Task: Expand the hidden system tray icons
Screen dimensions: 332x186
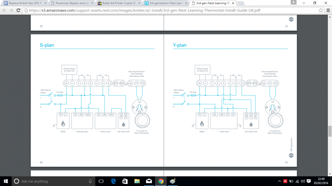Action: click(279, 181)
